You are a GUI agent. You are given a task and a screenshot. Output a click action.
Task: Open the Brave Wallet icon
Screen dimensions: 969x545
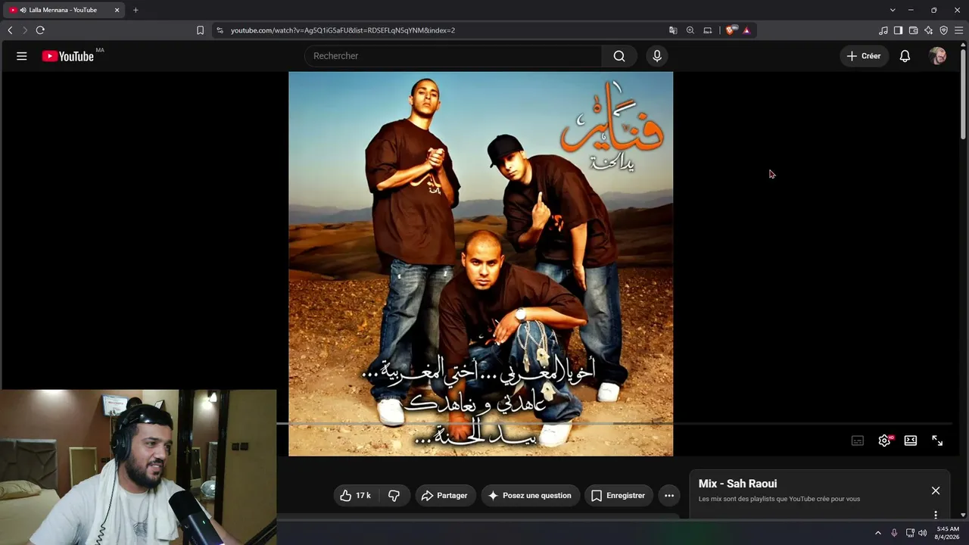[914, 30]
